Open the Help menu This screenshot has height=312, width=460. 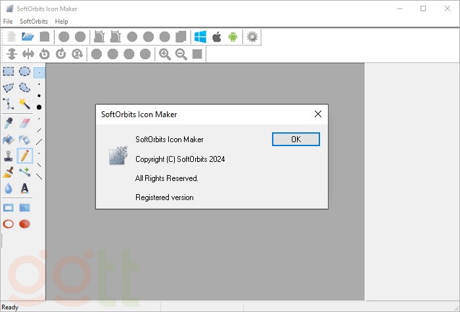(61, 22)
